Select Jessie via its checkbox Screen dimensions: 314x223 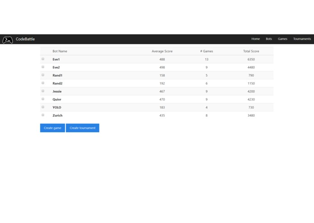tap(43, 91)
